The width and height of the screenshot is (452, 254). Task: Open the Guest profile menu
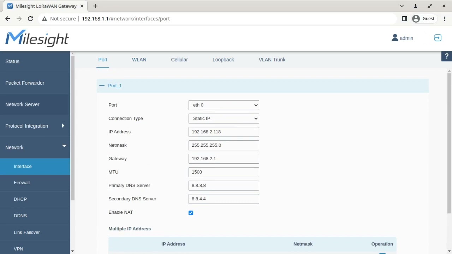(423, 19)
